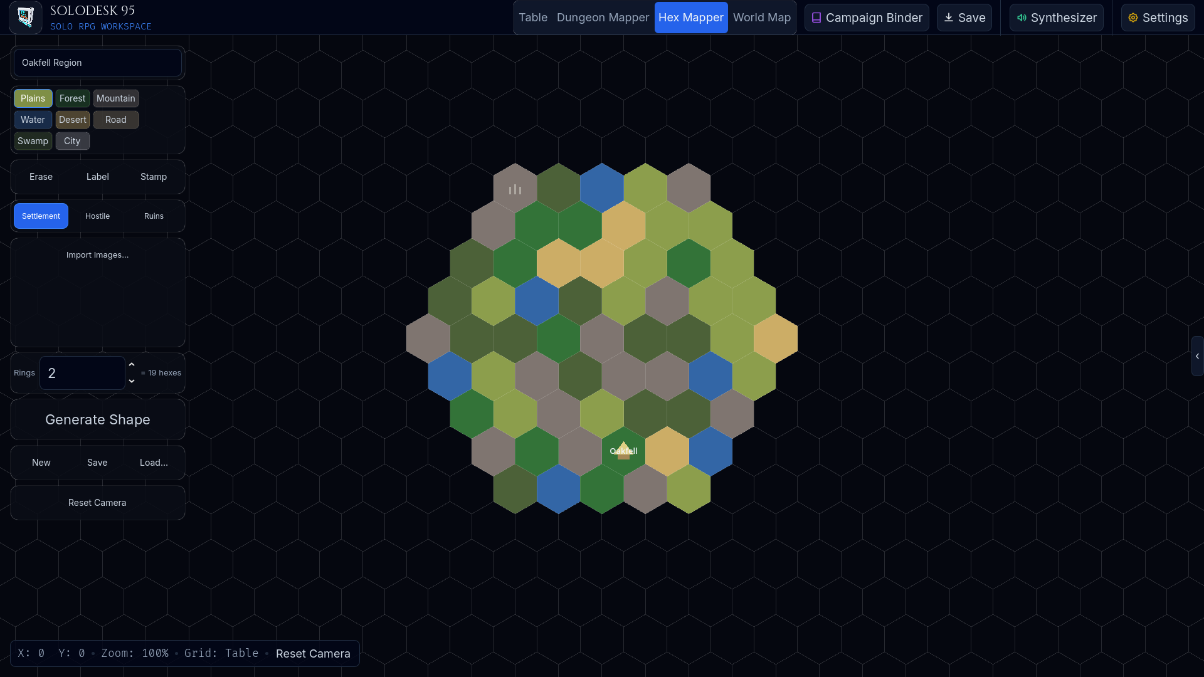Screen dimensions: 1204x677
Task: Open the World Map tab
Action: pos(762,18)
